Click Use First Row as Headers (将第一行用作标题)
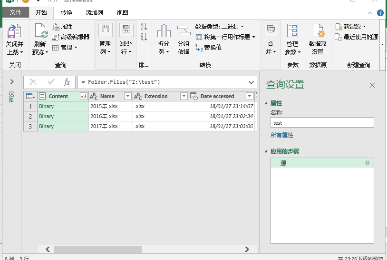The image size is (387, 260). point(225,37)
